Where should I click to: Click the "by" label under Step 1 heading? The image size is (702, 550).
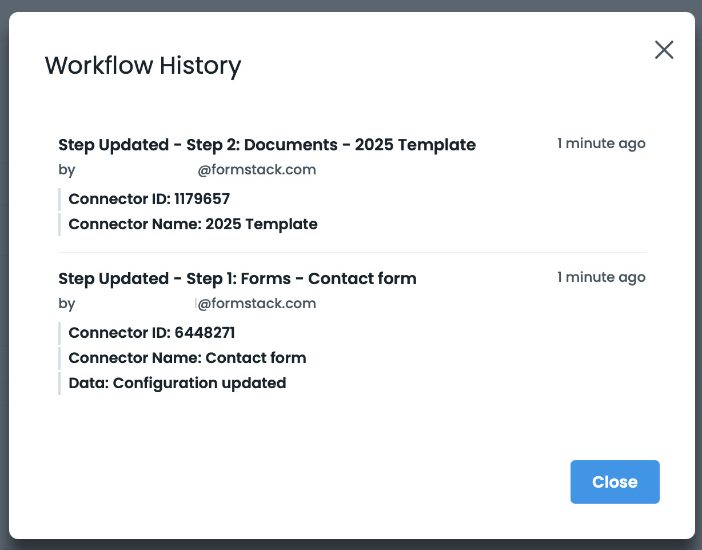(x=66, y=304)
